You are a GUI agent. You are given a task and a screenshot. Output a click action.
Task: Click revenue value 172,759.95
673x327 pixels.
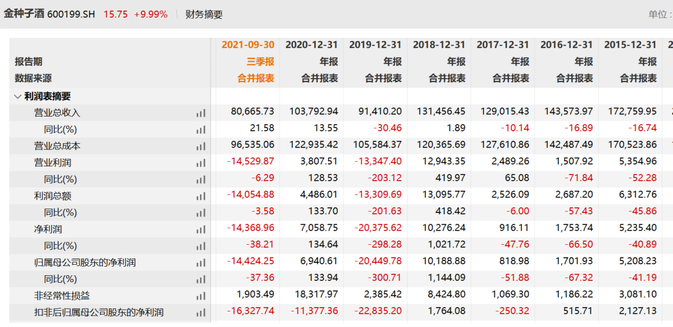point(632,111)
